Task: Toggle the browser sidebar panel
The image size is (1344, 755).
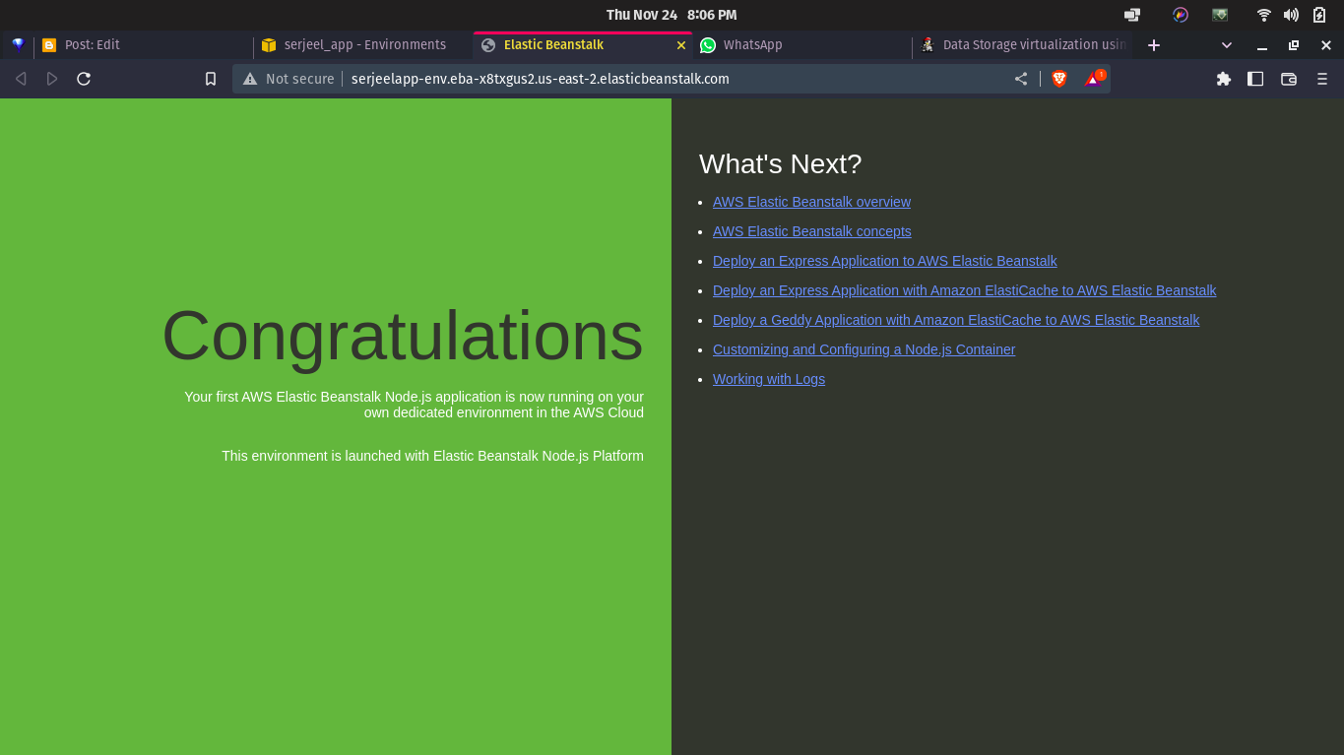Action: coord(1255,79)
